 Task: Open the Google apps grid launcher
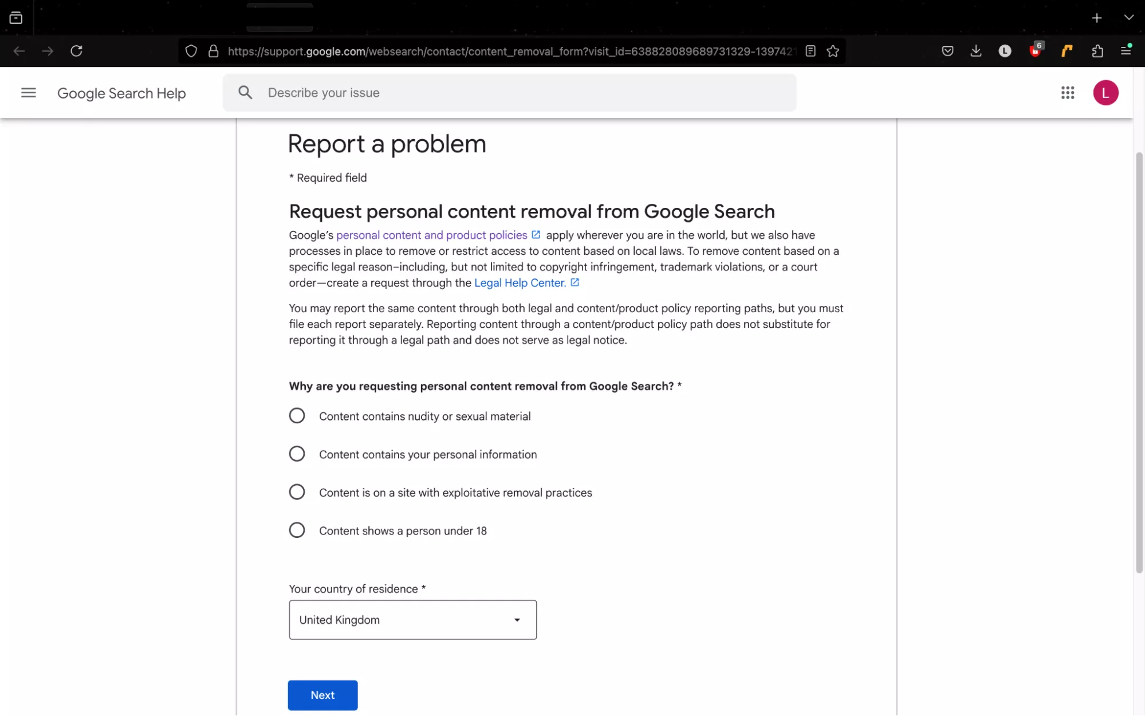(1068, 93)
